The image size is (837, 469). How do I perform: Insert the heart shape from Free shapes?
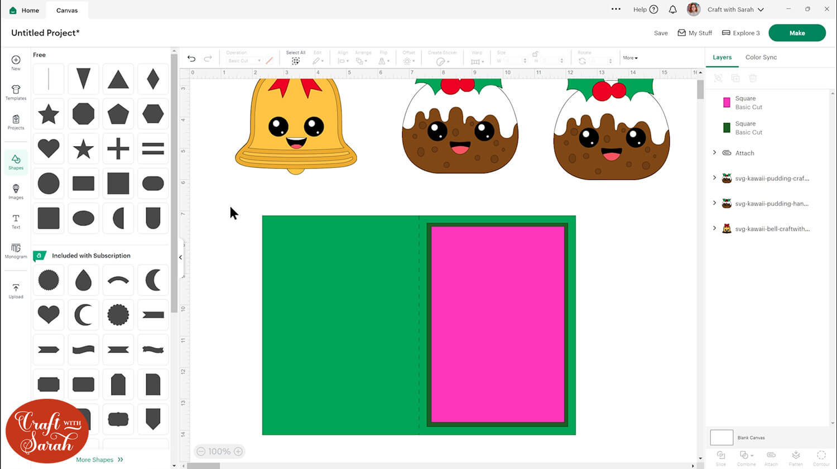click(x=49, y=149)
